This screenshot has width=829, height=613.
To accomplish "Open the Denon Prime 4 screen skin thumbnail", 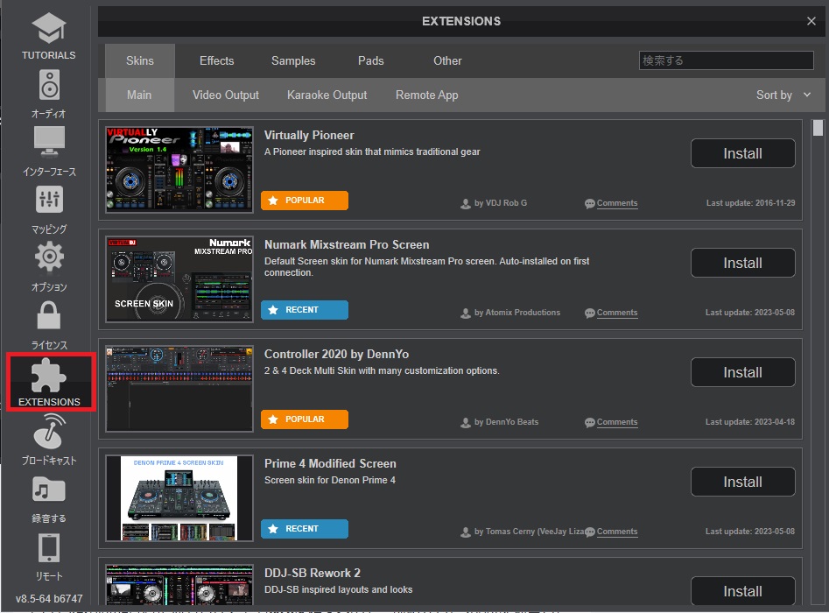I will tap(179, 498).
